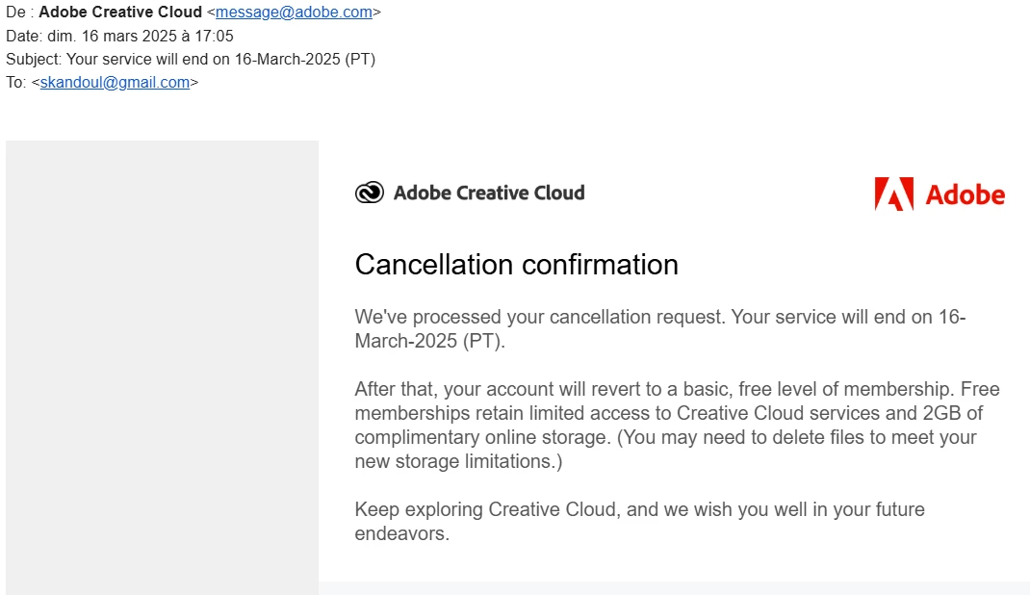Screen dimensions: 1030x595
Task: Click the Creative Cloud logo icon
Action: (x=369, y=194)
